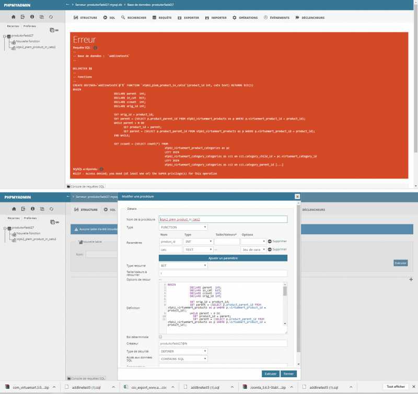This screenshot has width=418, height=395.
Task: Click Supprimer icon for cats parameter
Action: click(x=270, y=249)
